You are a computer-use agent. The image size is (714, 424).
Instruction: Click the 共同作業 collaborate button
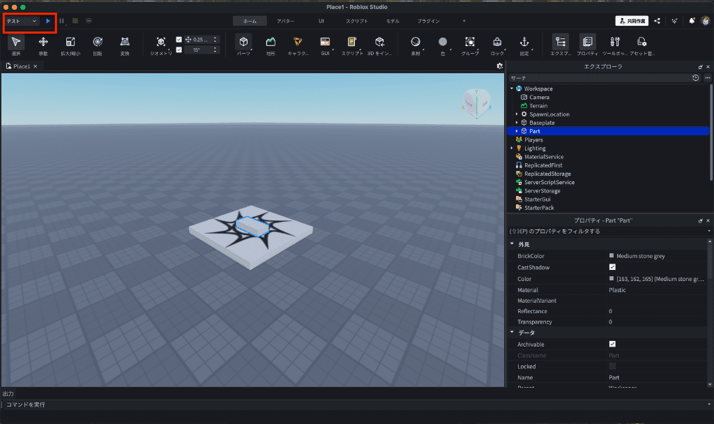[631, 21]
